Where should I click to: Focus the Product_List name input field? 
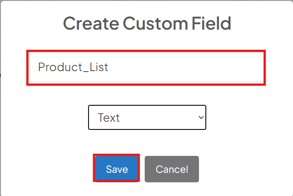point(146,67)
